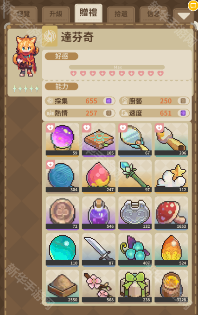Toggle purple badge beside 採集 655

point(109,101)
